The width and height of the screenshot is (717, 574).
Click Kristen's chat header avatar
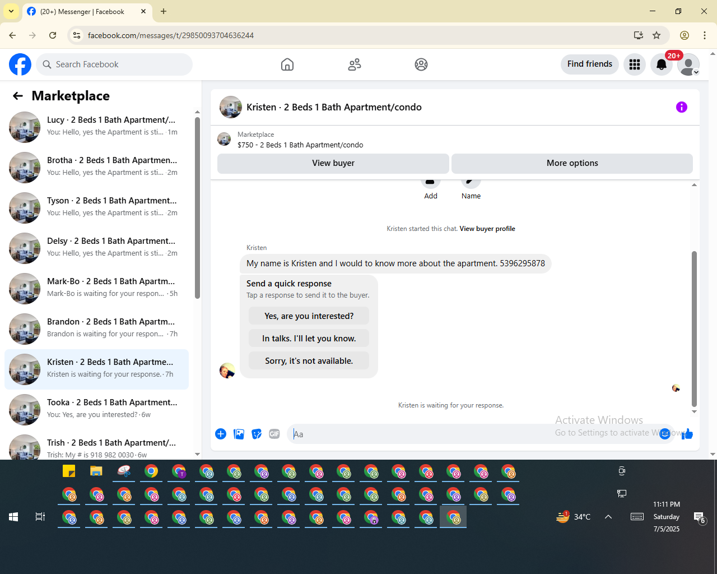(x=231, y=107)
